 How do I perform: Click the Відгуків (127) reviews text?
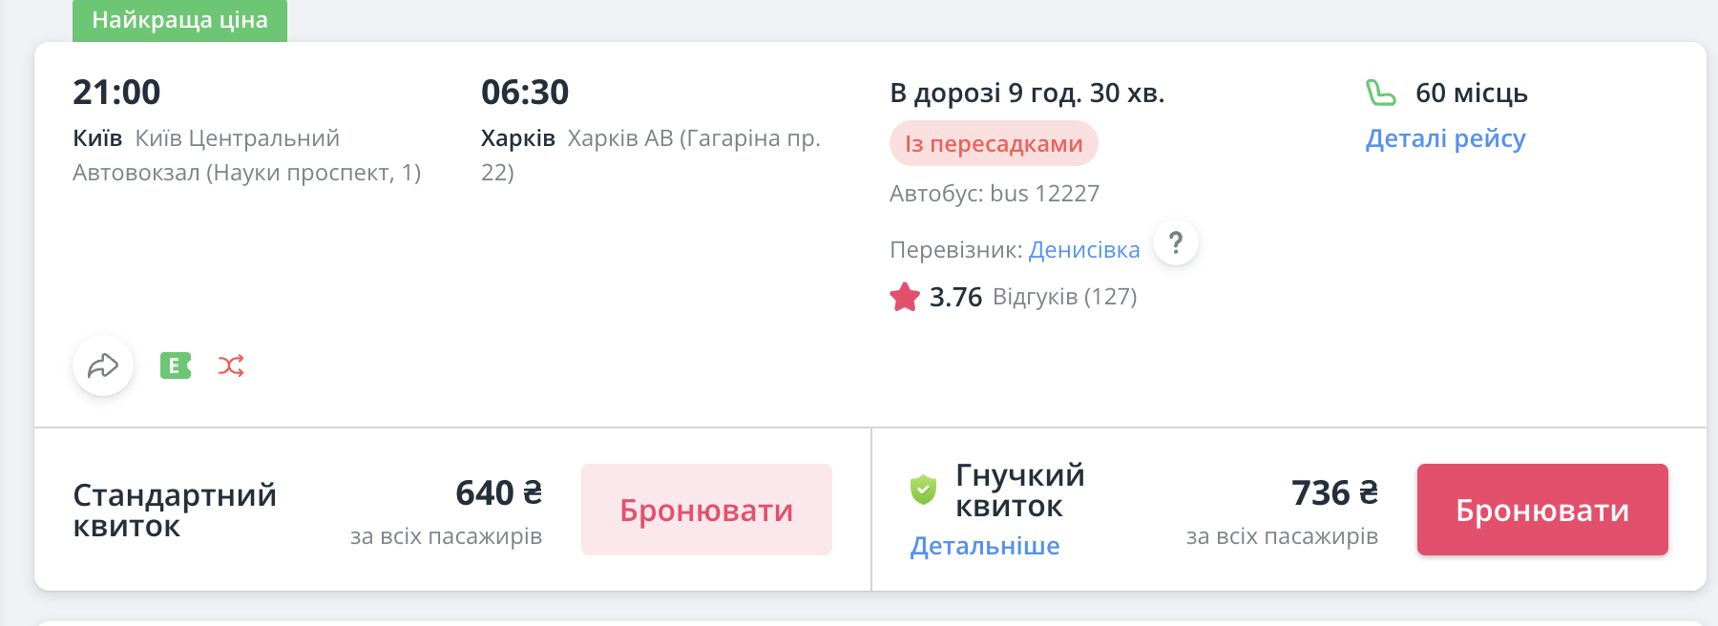tap(1064, 297)
